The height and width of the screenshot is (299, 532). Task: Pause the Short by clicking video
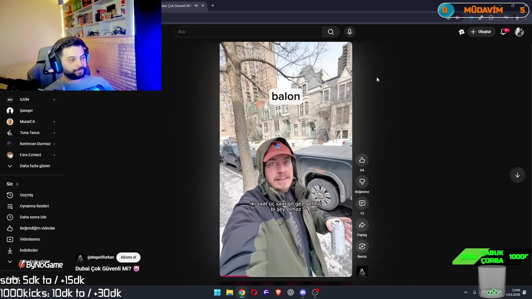click(x=286, y=159)
